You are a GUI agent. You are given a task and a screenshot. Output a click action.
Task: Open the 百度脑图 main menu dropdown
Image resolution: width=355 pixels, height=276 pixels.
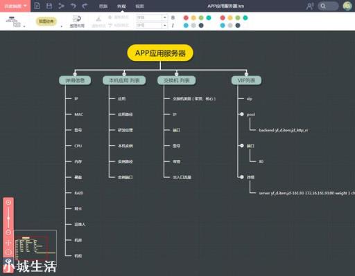(15, 6)
